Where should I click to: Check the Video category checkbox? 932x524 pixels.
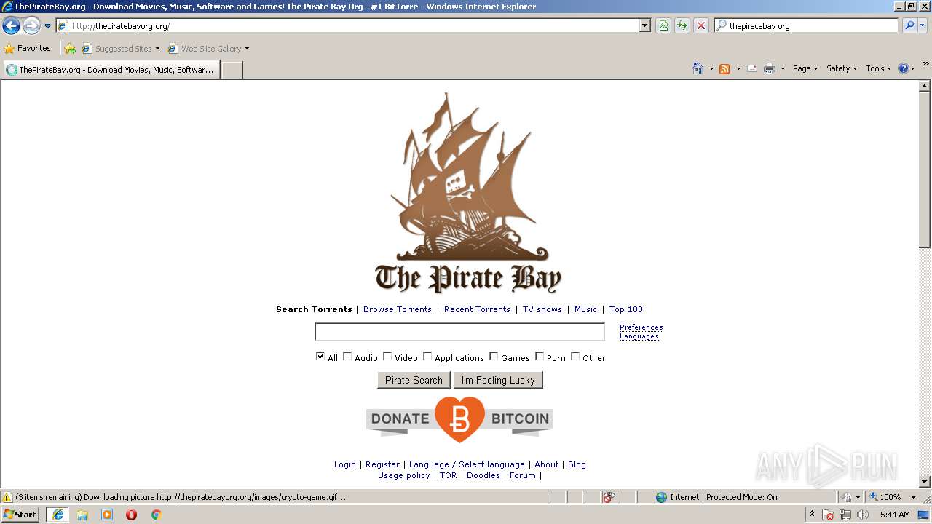387,356
